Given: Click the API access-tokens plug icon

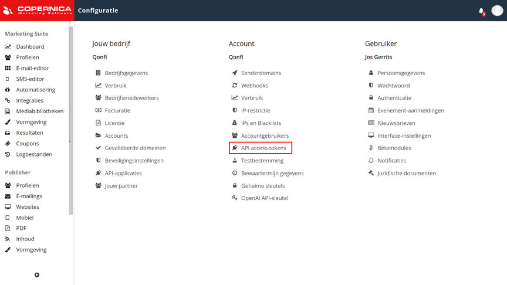Looking at the screenshot, I should [x=235, y=148].
